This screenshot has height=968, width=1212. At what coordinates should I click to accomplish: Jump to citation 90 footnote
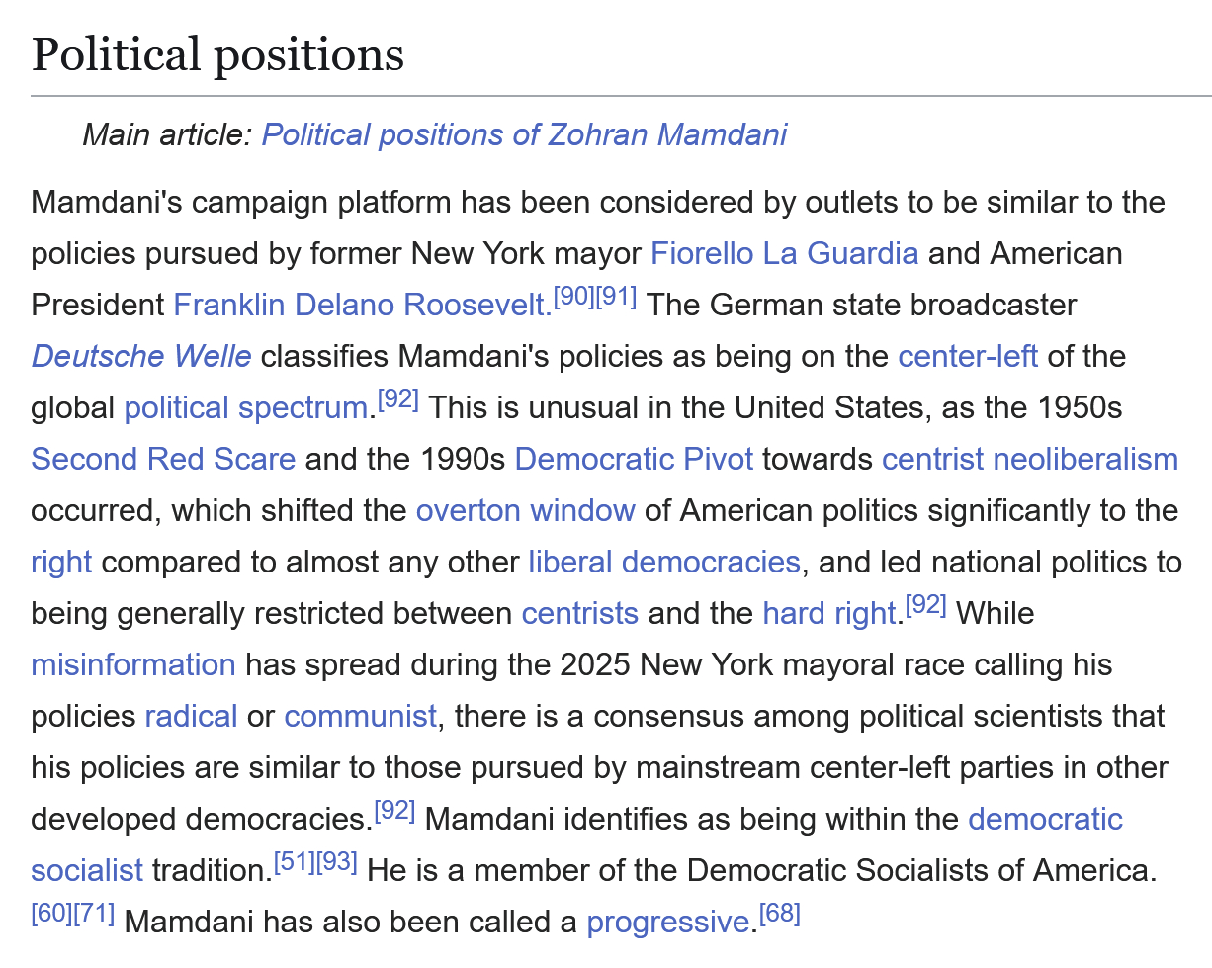click(x=573, y=297)
